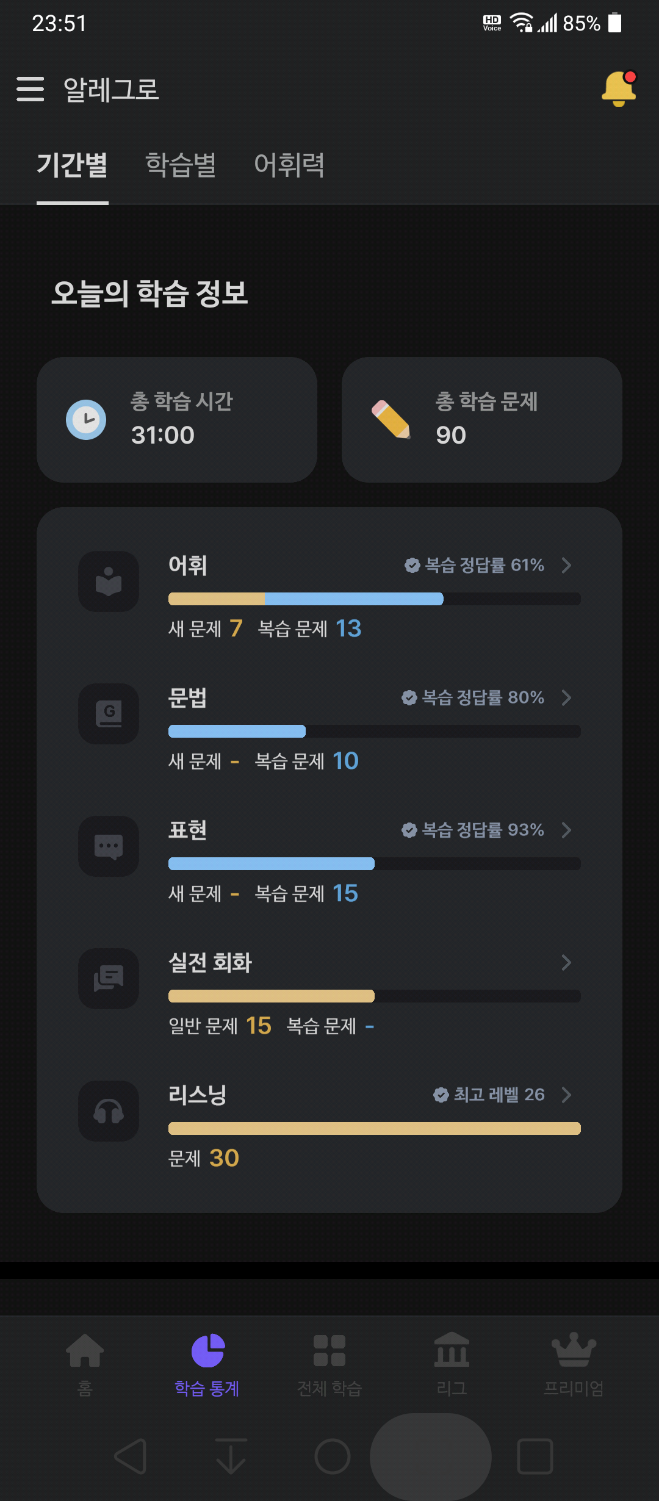Tap the 실전 회화 conversation icon

(109, 979)
